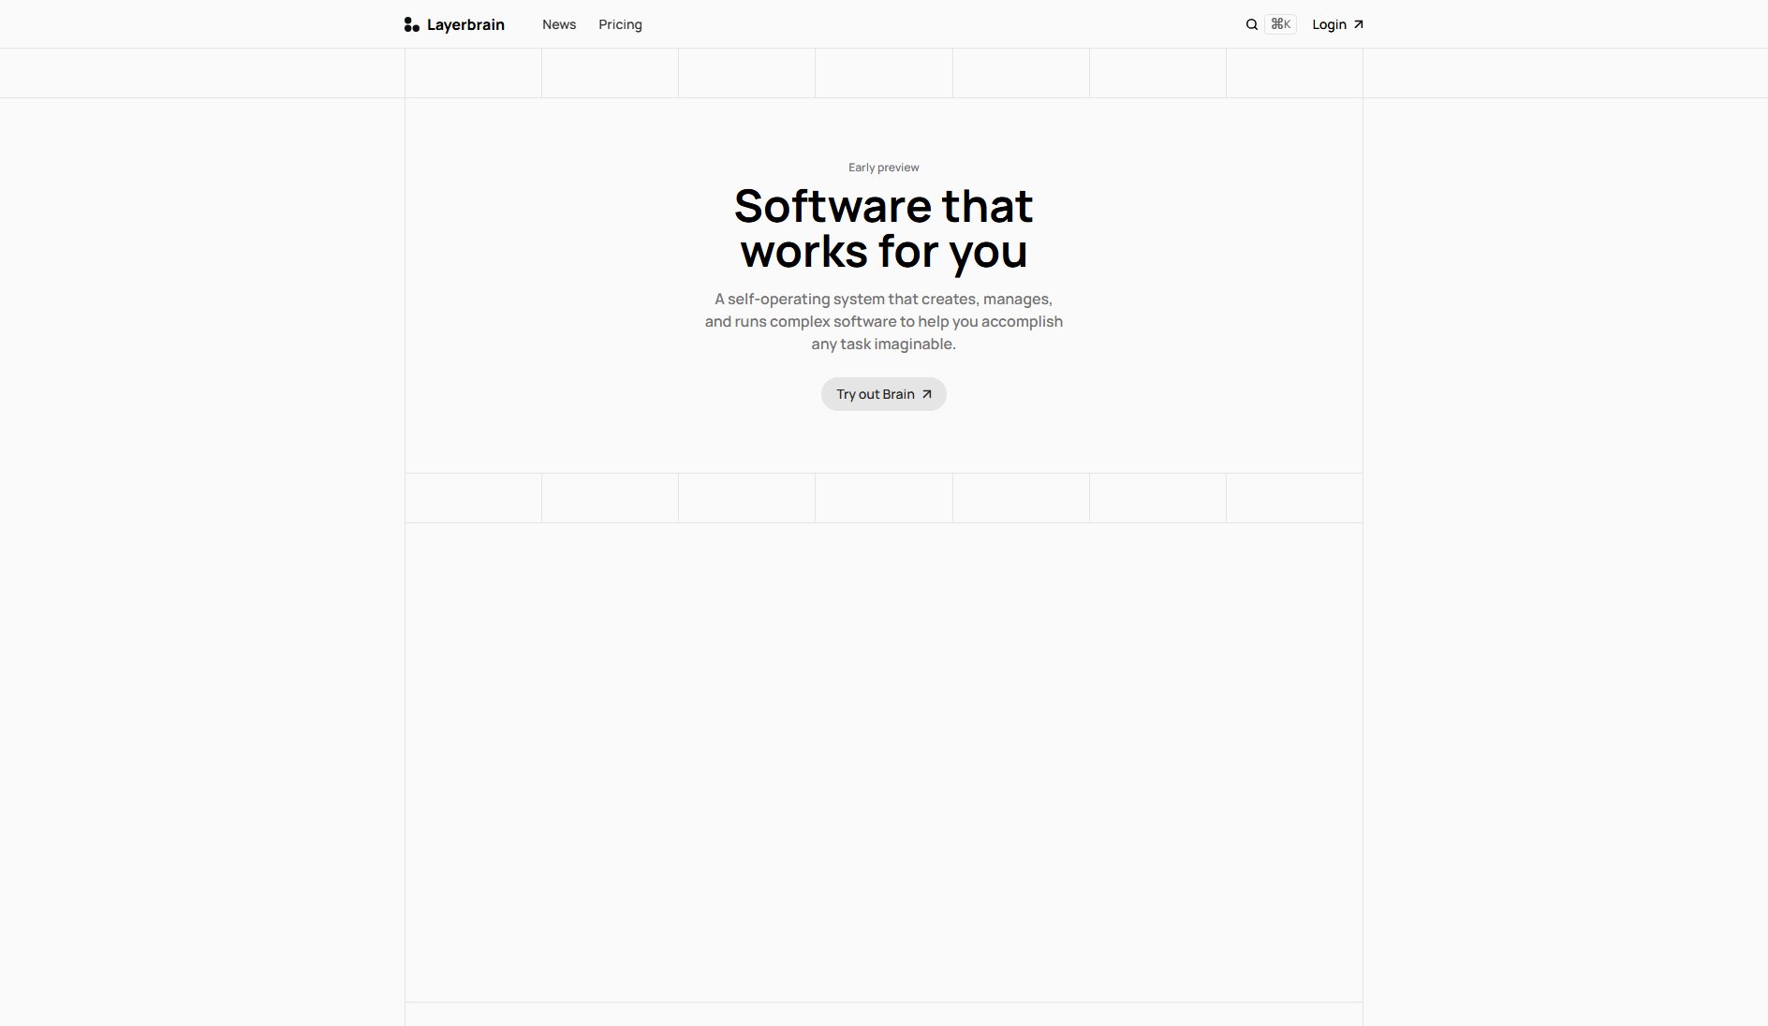Click the "works for you" headline line
This screenshot has height=1026, width=1768.
tap(883, 251)
